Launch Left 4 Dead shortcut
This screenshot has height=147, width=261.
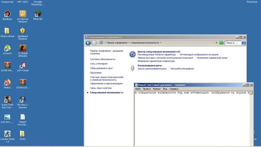pos(23,65)
